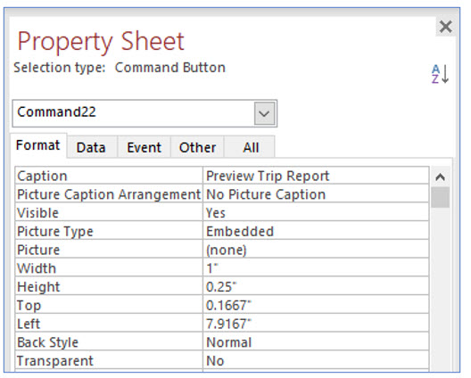Switch to the Data tab

(91, 147)
